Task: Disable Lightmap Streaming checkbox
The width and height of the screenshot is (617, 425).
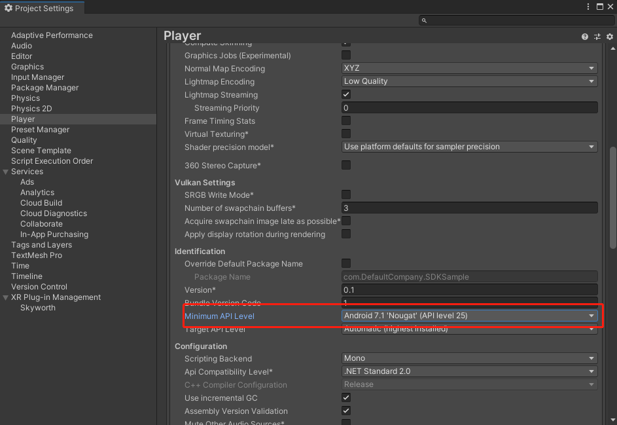Action: point(346,94)
